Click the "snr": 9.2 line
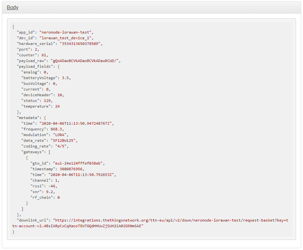Screen dimensions: 303x250 (x=42, y=192)
